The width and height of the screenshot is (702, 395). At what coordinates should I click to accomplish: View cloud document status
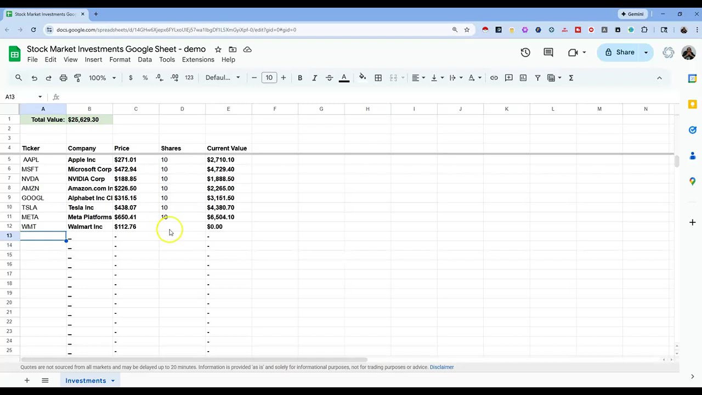(x=247, y=49)
